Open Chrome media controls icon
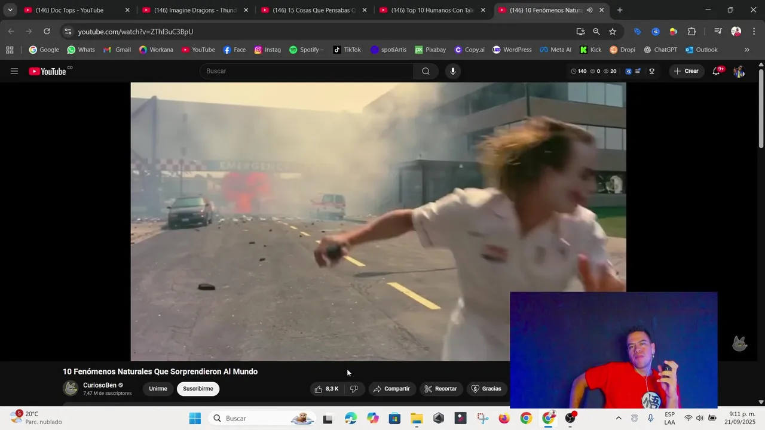 [x=718, y=31]
